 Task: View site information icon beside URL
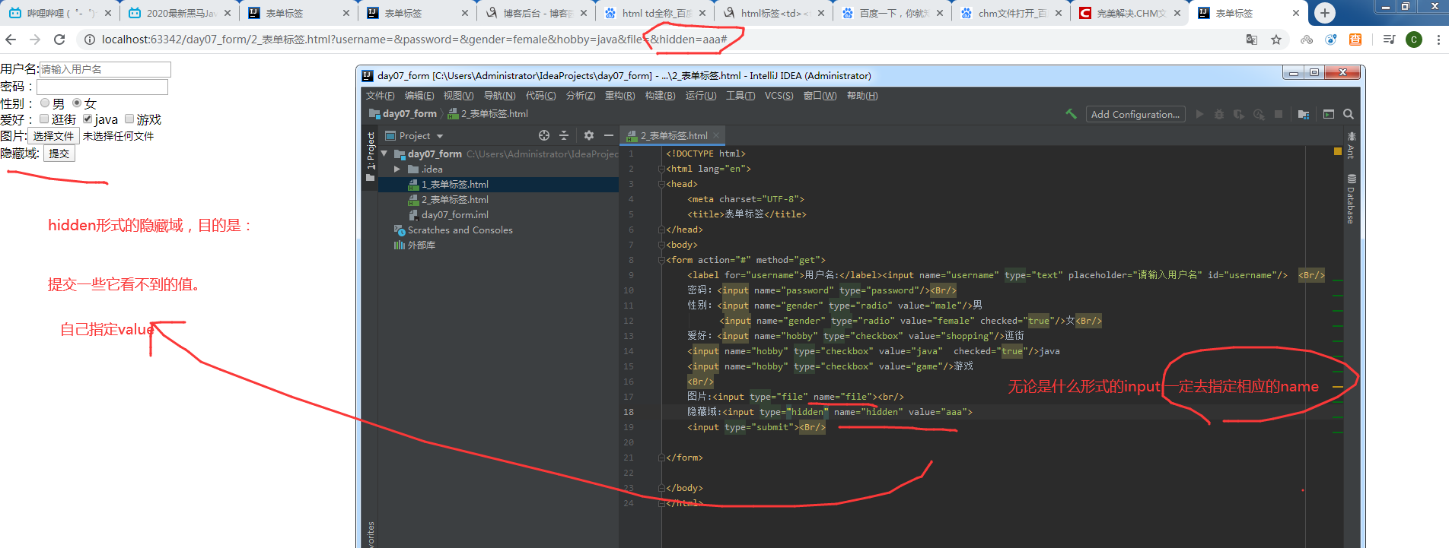[89, 40]
